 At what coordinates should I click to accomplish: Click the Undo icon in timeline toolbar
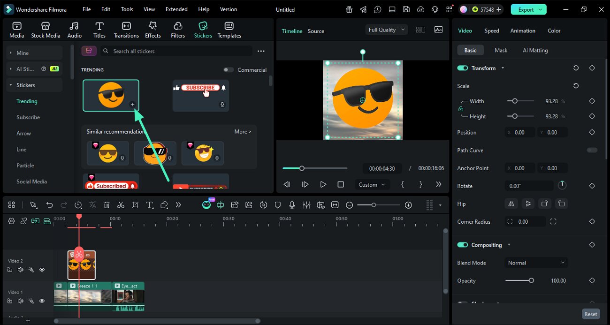click(x=49, y=205)
